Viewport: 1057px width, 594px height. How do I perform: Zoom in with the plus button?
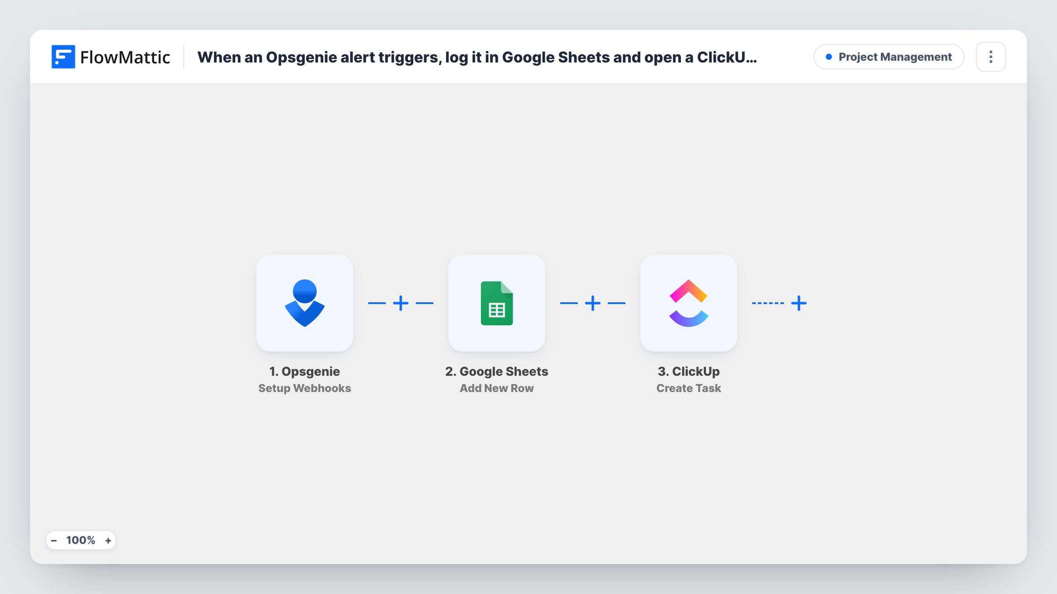point(108,540)
